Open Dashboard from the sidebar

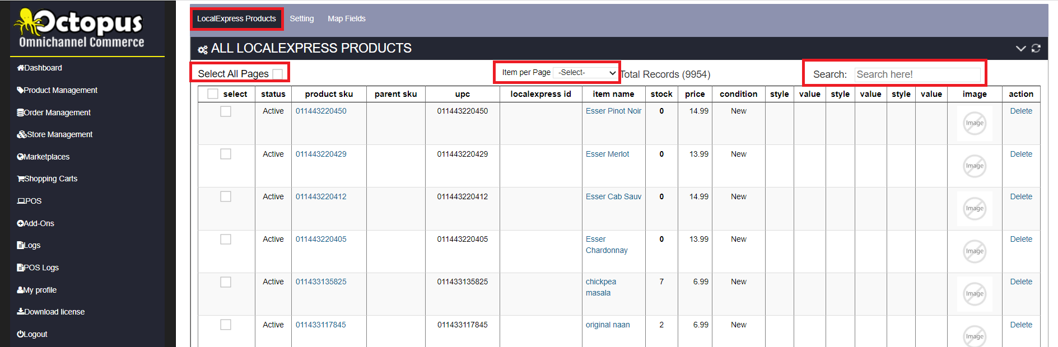(39, 68)
